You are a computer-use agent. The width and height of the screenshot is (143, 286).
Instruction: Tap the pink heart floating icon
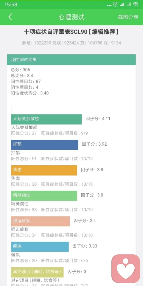(126, 269)
